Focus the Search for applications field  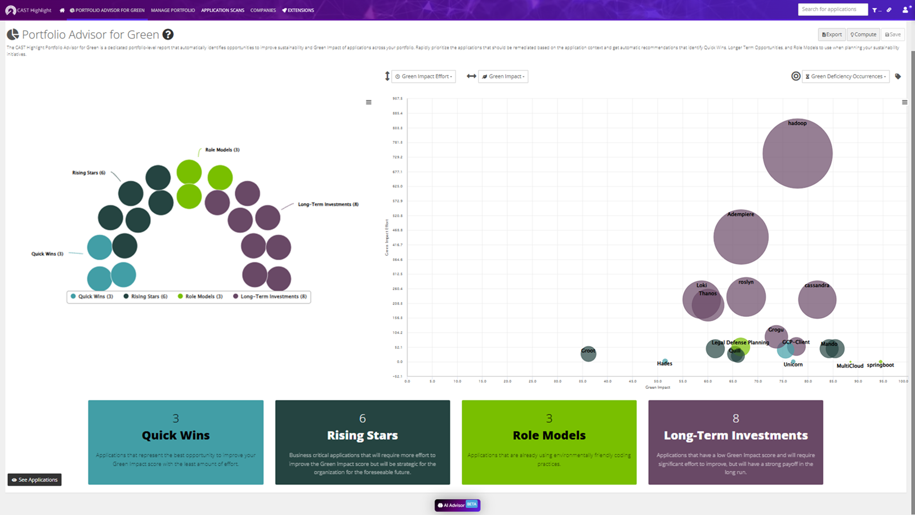point(832,10)
